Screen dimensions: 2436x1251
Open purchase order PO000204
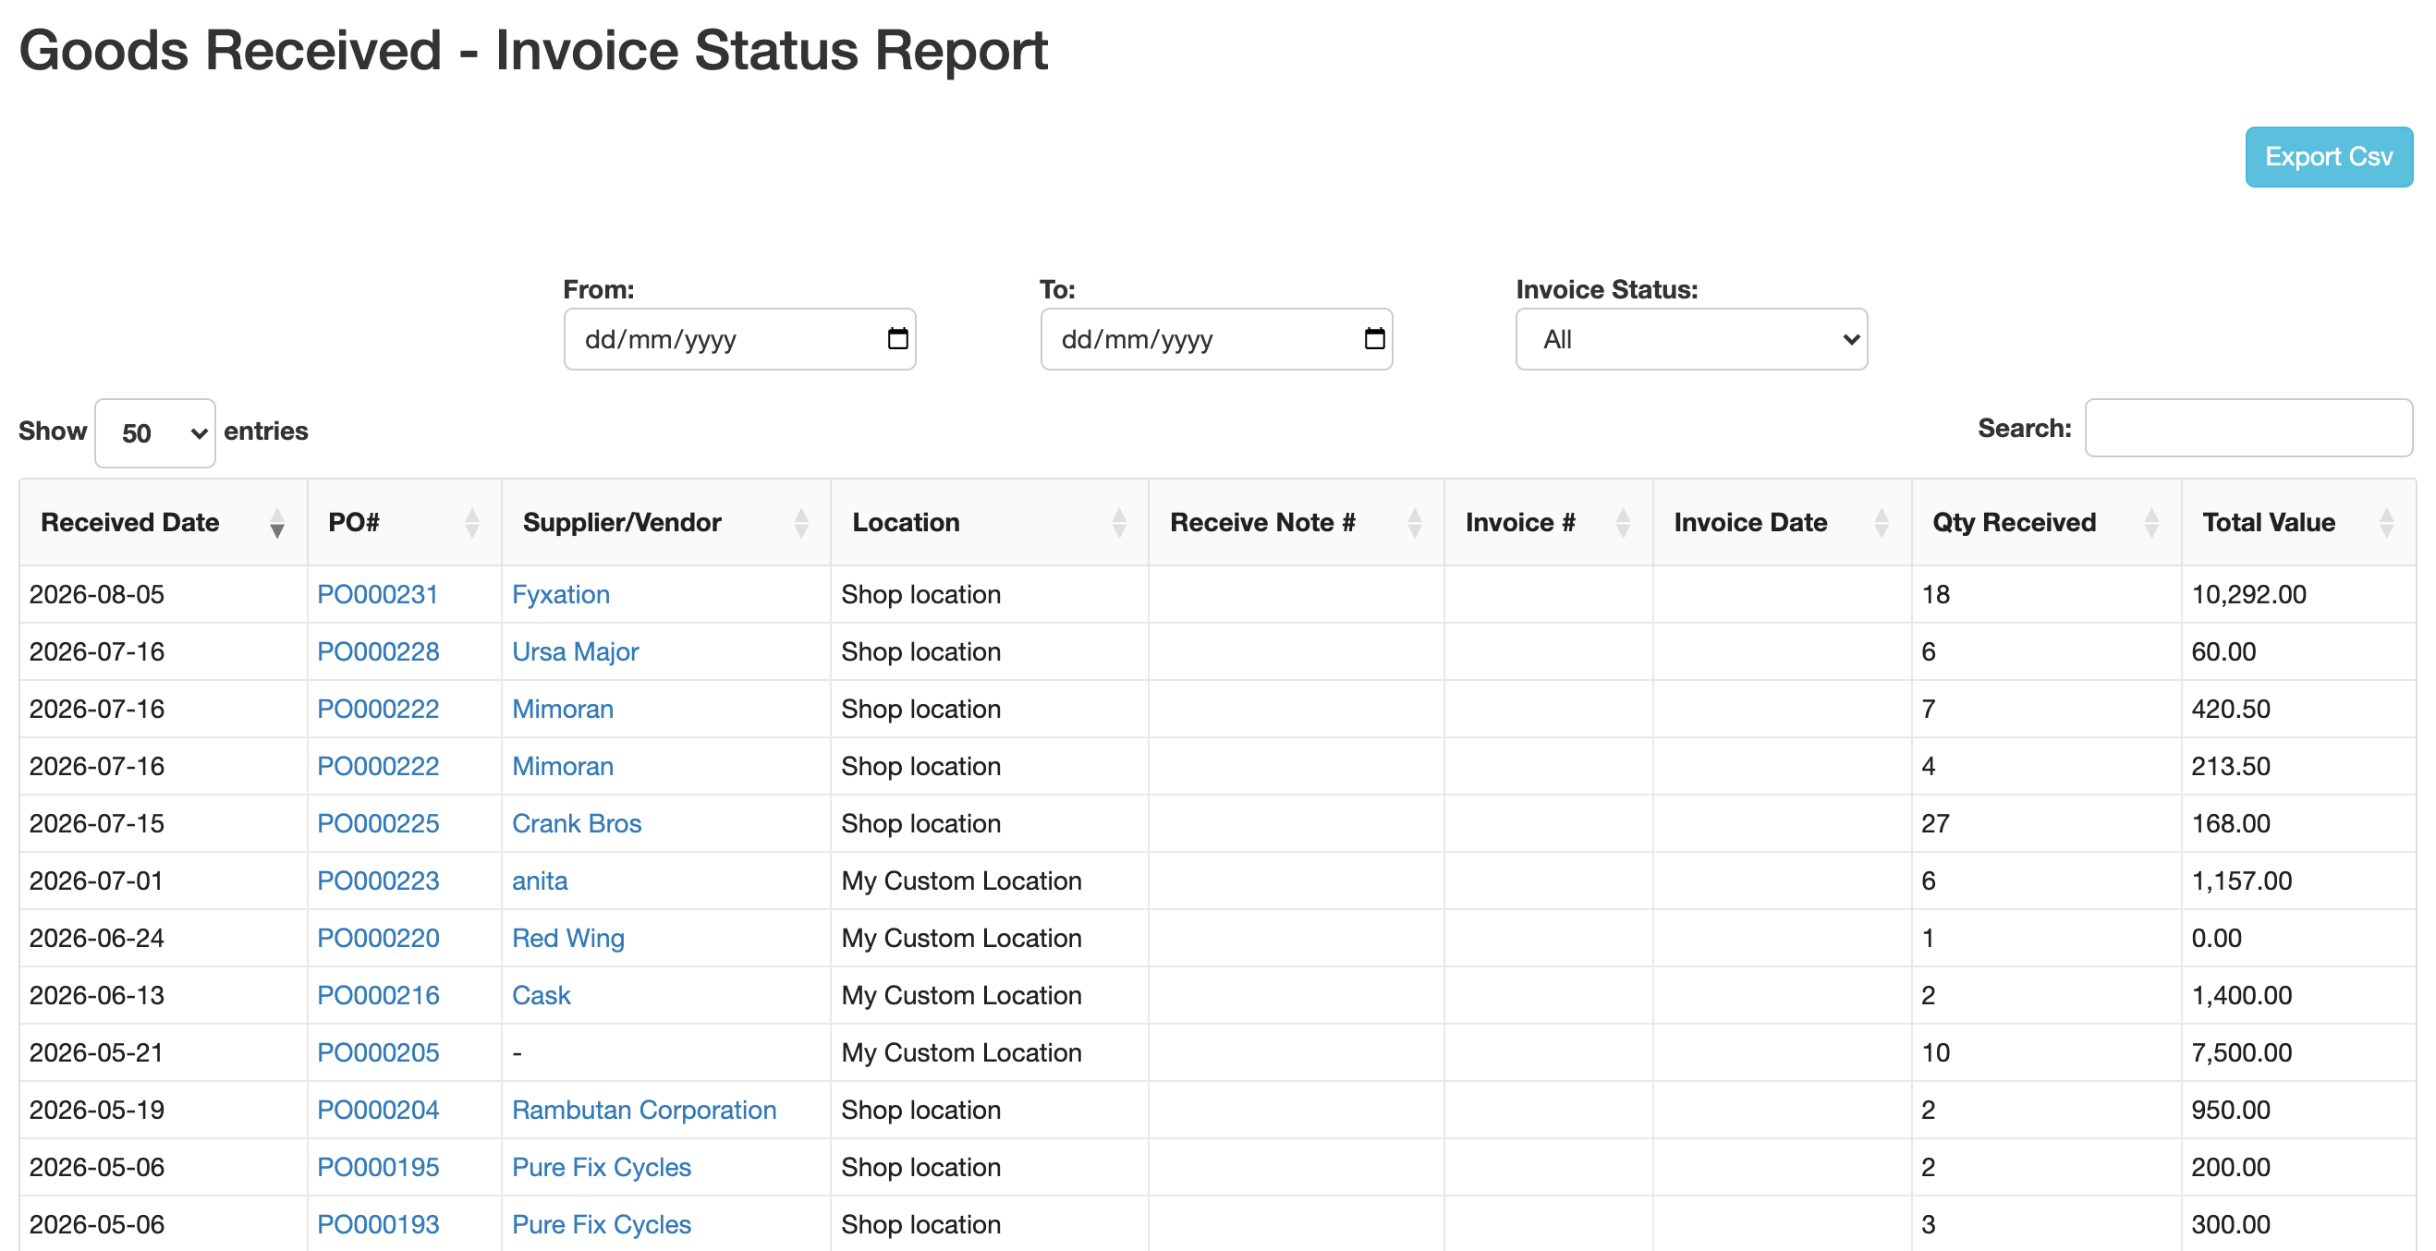pos(378,1111)
